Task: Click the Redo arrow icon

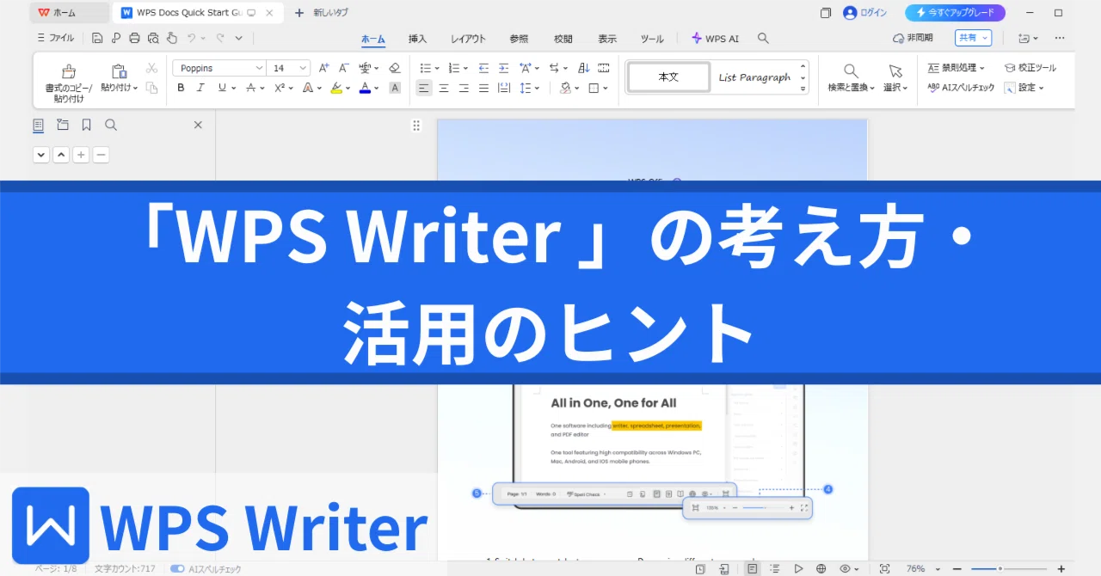Action: point(220,38)
